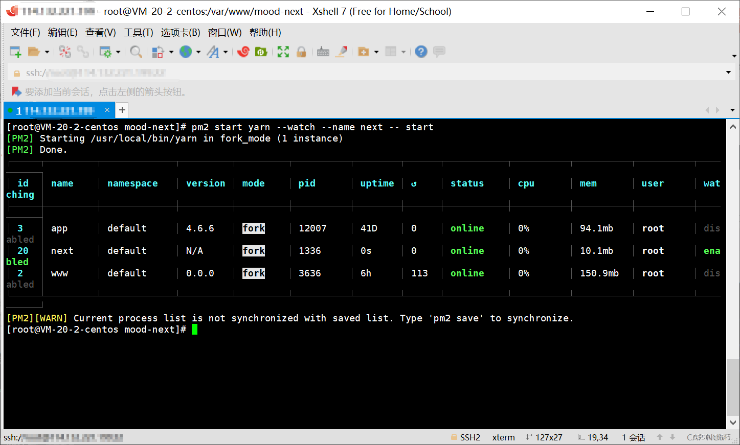740x445 pixels.
Task: Click the highlight marker pen icon
Action: tap(342, 52)
